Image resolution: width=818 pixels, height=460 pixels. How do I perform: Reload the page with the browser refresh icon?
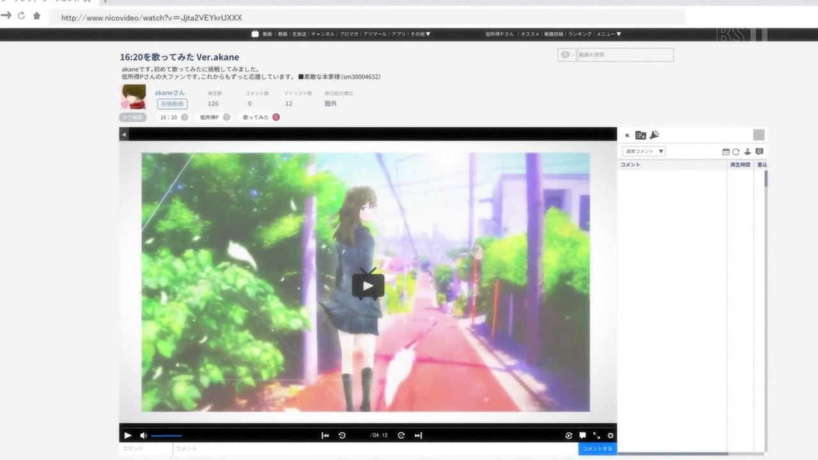tap(22, 15)
